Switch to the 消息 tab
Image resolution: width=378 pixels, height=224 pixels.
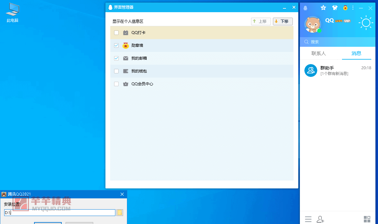(356, 53)
